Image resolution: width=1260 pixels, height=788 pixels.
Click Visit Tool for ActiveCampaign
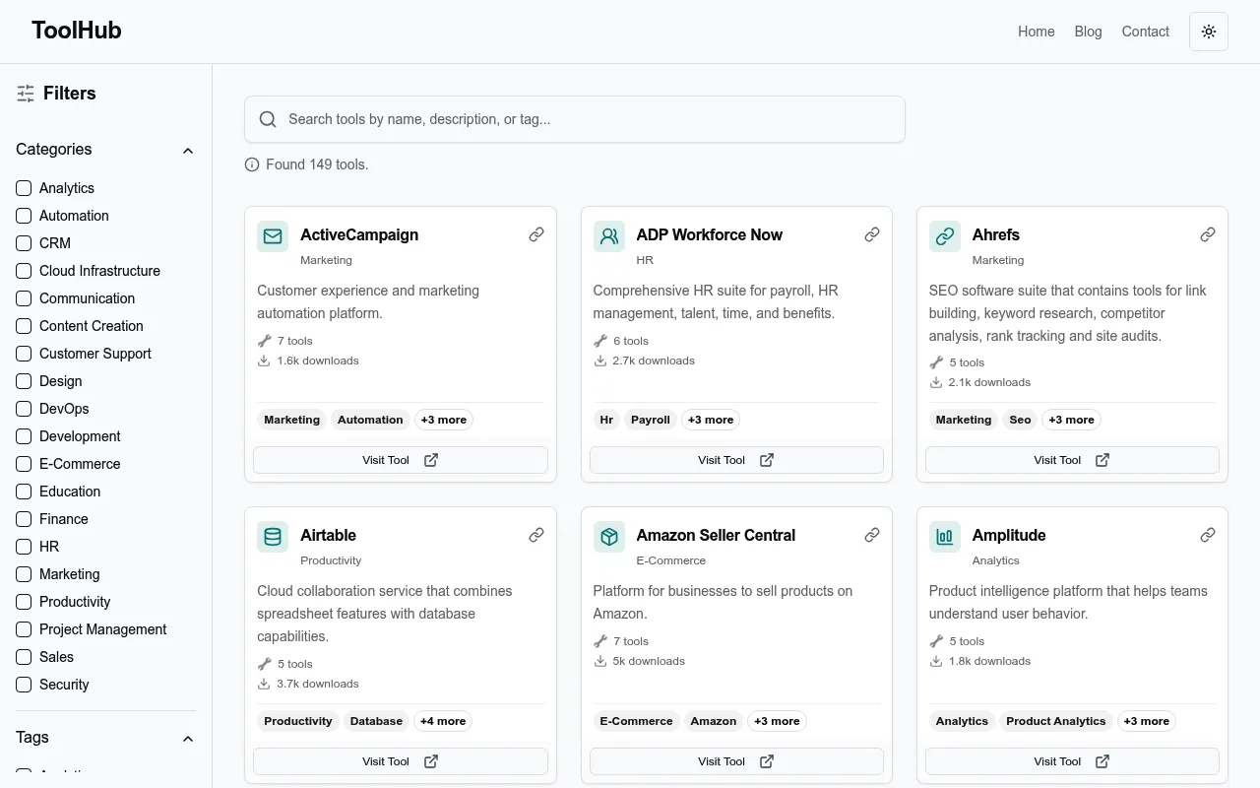coord(401,460)
